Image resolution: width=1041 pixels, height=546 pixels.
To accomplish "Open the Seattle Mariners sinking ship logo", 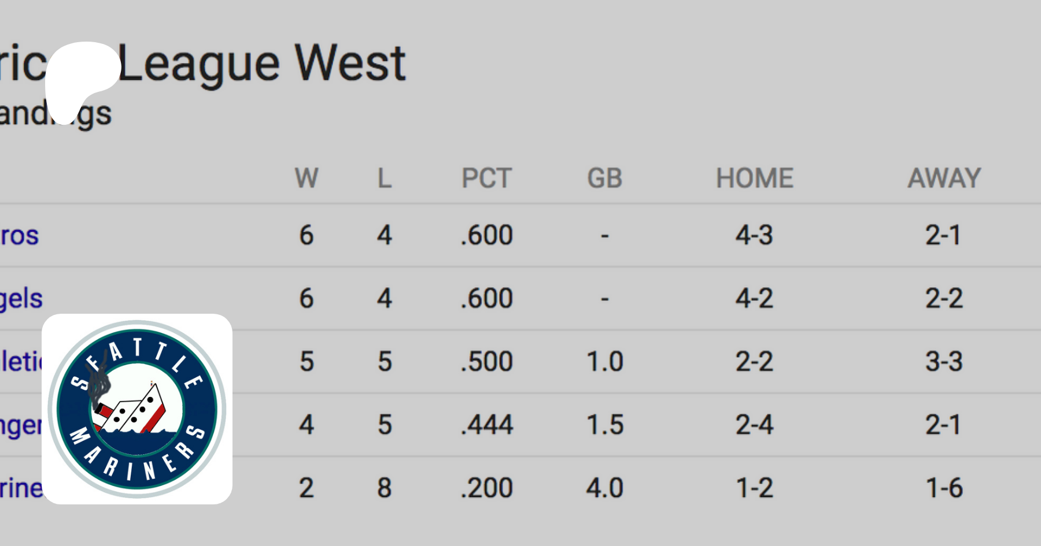I will click(137, 409).
